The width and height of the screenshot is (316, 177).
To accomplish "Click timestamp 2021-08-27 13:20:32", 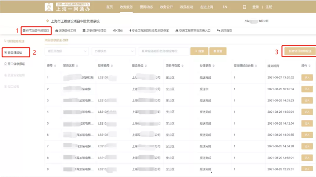I will coord(281,77).
